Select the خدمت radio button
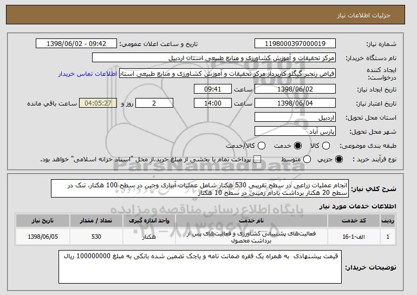The image size is (417, 295). click(298, 146)
